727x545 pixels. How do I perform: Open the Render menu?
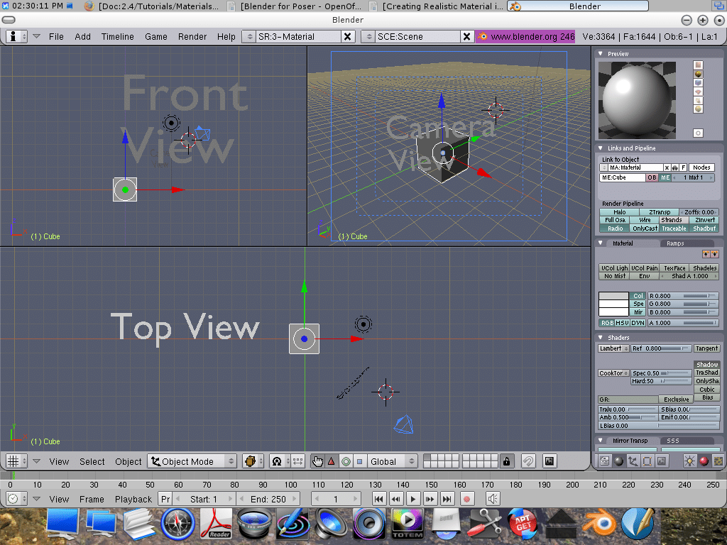click(192, 36)
